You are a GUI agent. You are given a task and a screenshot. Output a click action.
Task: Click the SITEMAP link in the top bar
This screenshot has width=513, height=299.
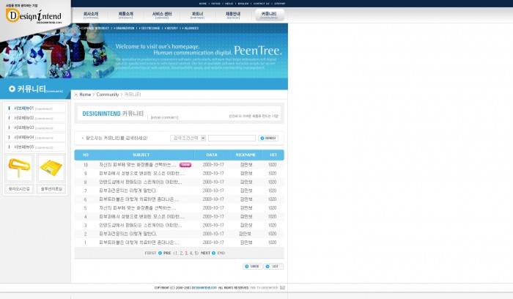pos(280,4)
